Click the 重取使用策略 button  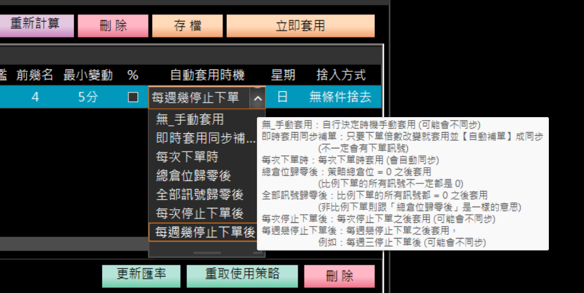tap(242, 274)
